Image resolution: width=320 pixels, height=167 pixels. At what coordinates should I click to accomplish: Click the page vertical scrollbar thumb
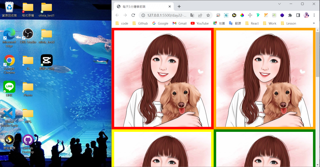[317, 54]
